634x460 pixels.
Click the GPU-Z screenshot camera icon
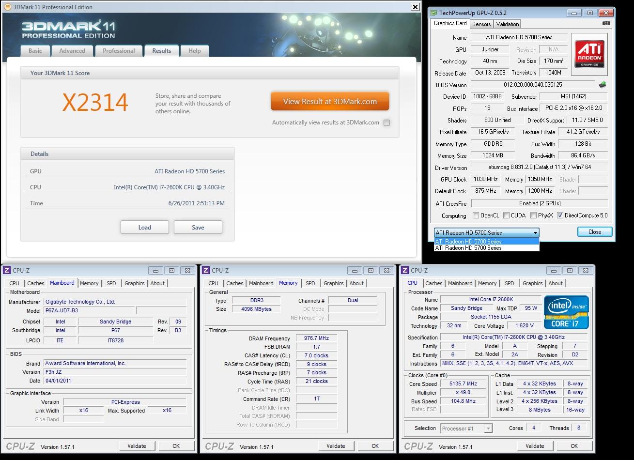(x=606, y=23)
